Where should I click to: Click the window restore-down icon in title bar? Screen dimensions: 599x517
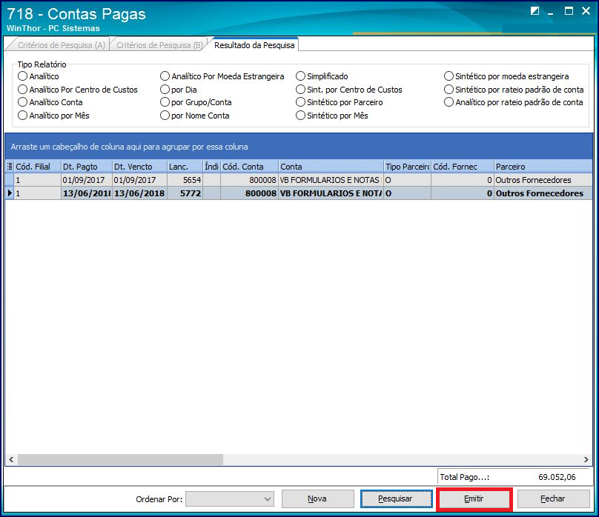(535, 11)
